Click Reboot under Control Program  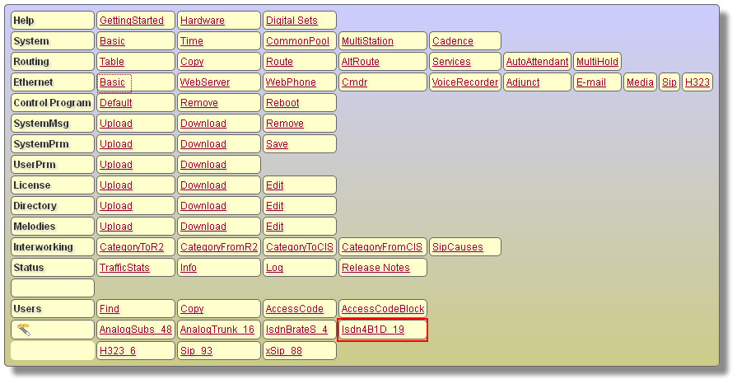click(x=282, y=103)
